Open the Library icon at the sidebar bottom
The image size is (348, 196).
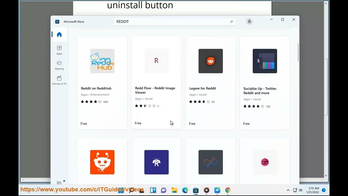[59, 183]
